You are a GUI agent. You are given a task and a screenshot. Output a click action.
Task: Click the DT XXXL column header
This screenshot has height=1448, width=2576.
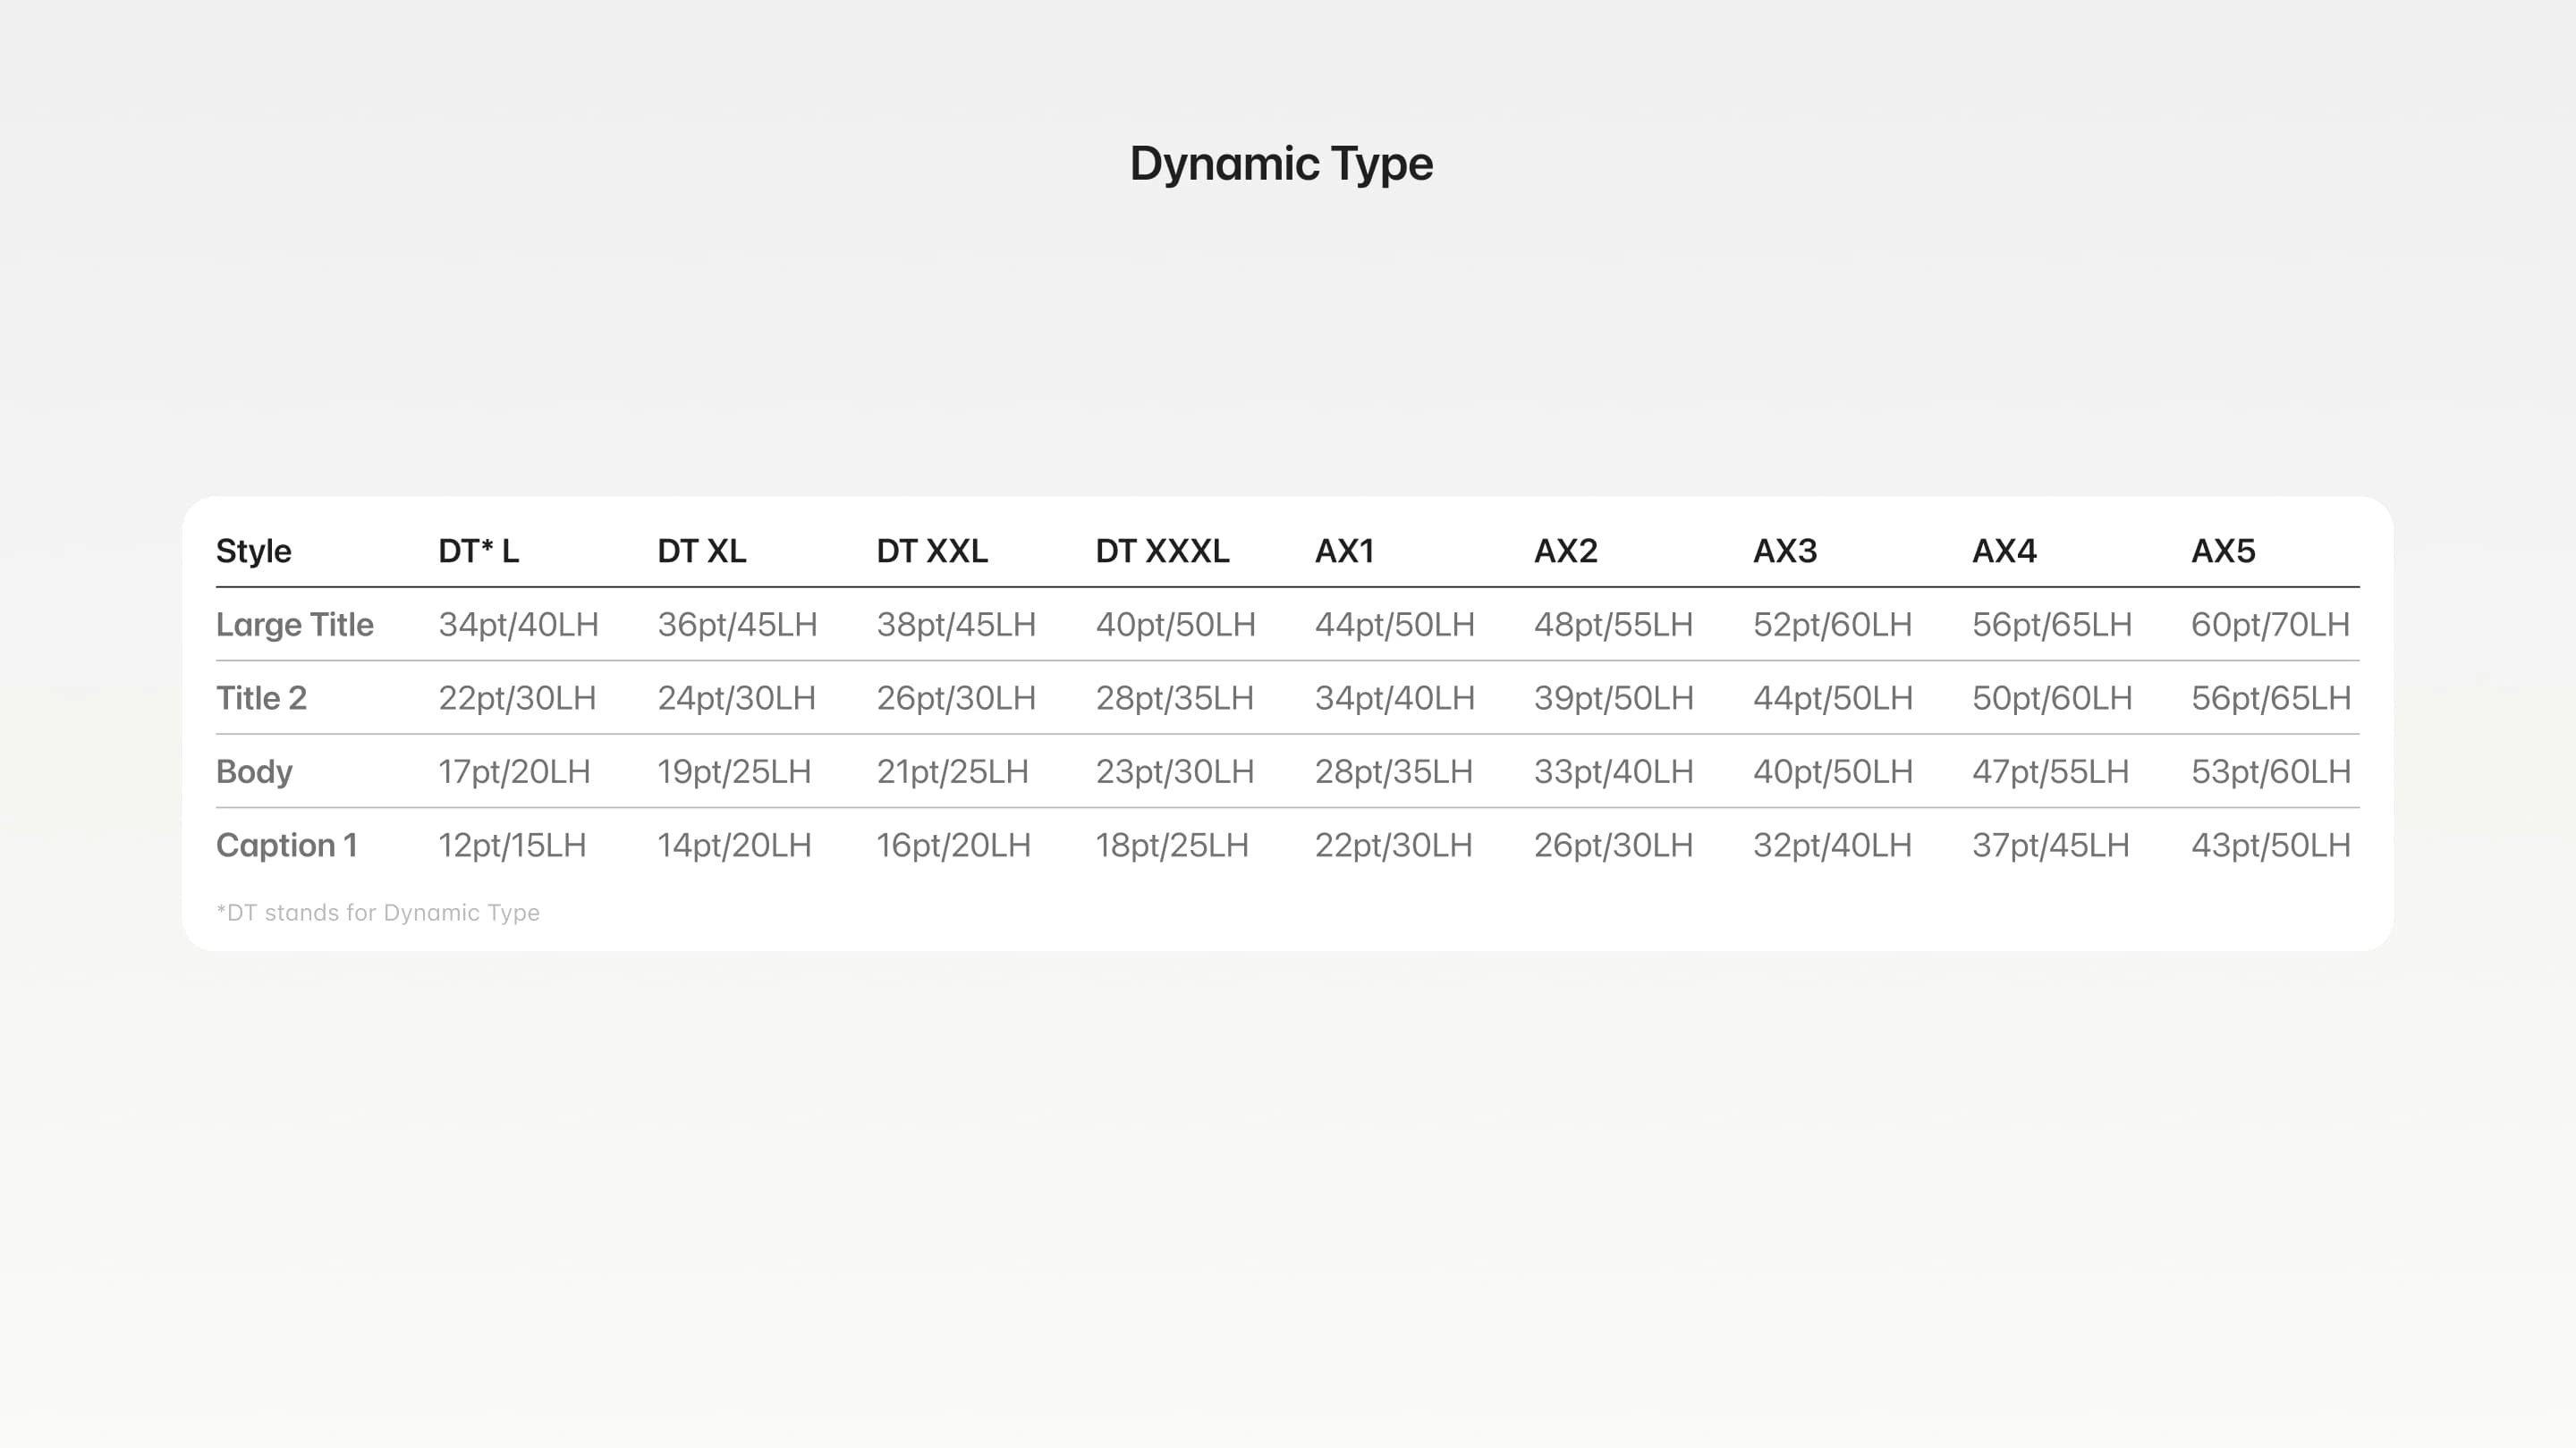[1163, 551]
